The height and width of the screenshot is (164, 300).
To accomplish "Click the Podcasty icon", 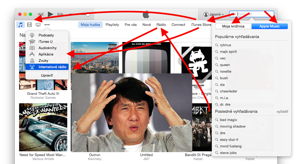I will coord(32,35).
